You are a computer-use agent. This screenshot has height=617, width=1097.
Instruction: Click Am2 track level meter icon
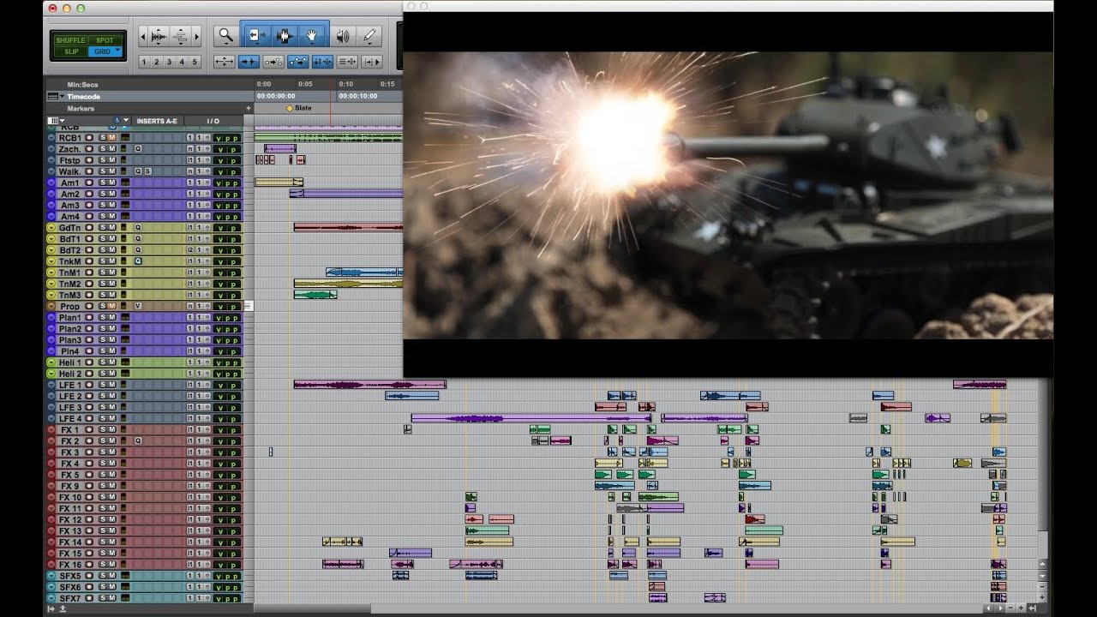[x=124, y=194]
